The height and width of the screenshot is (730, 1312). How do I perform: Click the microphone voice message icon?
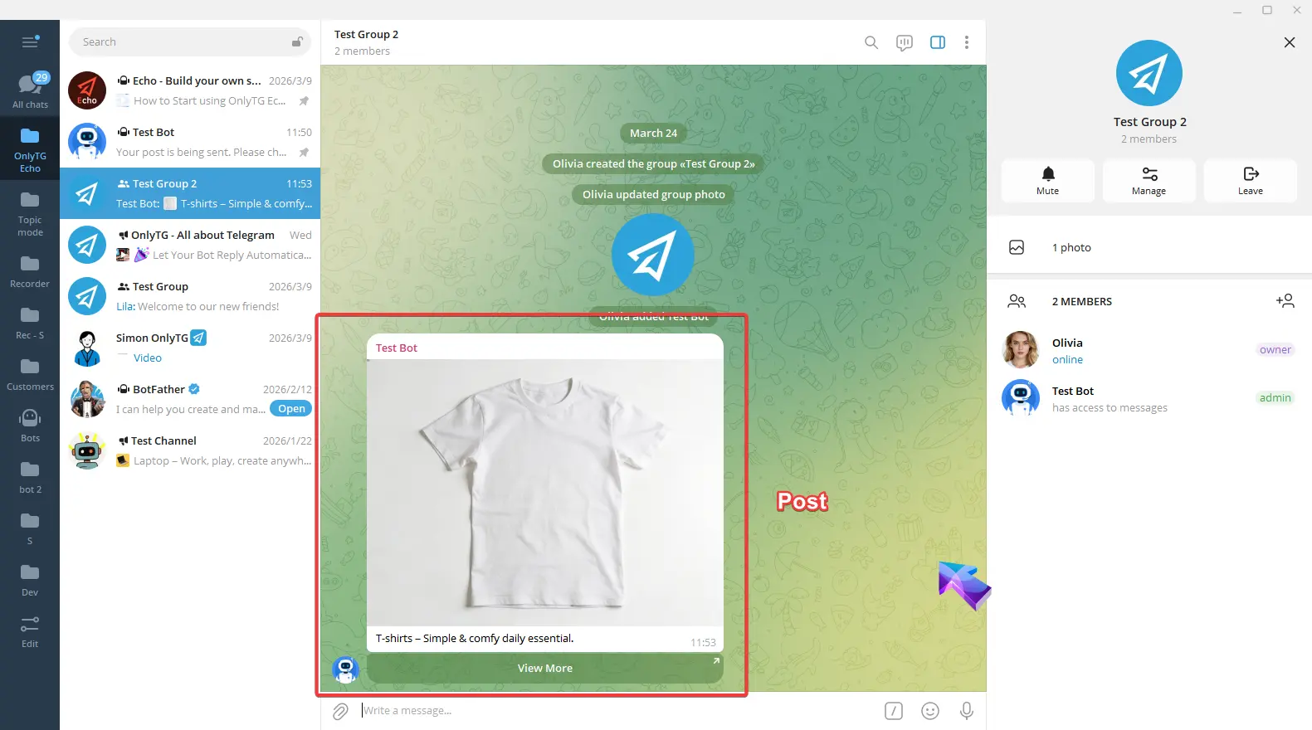966,711
